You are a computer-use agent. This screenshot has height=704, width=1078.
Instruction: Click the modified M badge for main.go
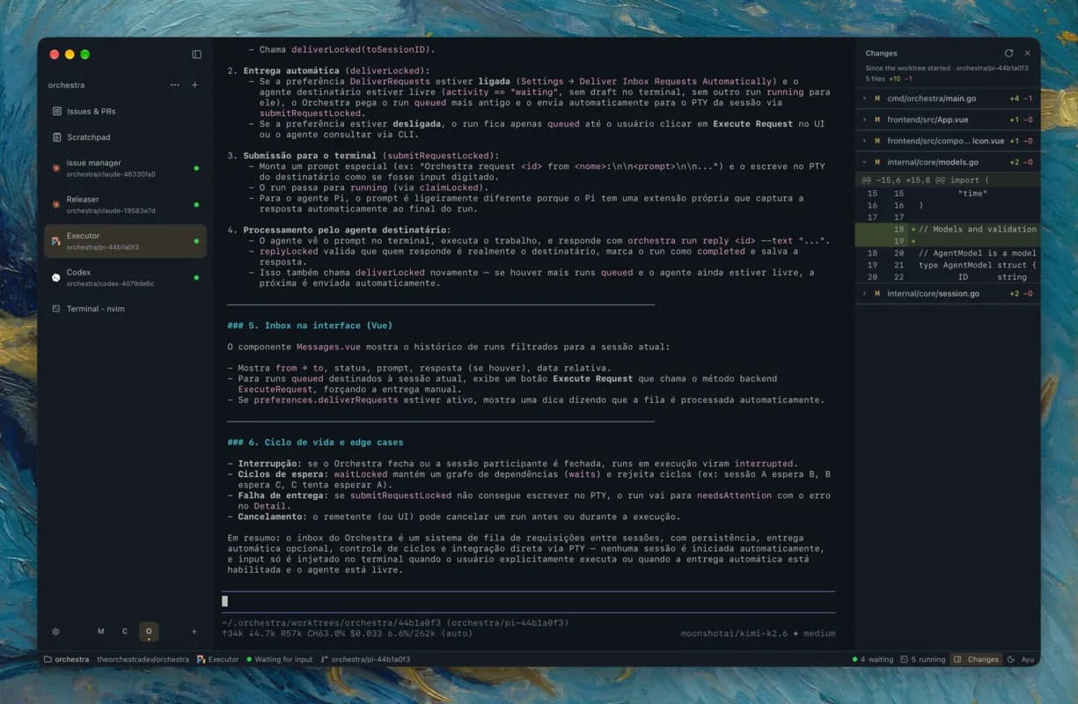click(x=877, y=99)
